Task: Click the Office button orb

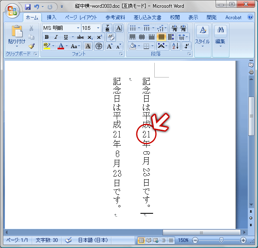Action: (x=12, y=11)
